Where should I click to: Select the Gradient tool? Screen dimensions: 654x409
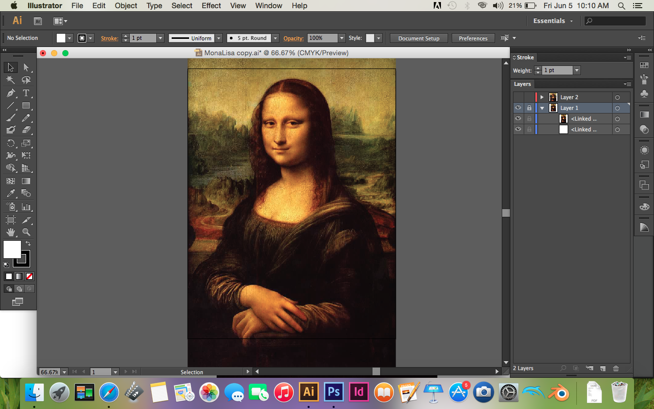tap(26, 181)
